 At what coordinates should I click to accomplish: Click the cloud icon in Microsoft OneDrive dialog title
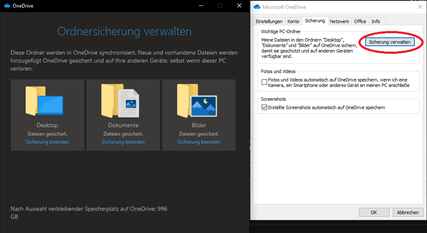tap(257, 7)
